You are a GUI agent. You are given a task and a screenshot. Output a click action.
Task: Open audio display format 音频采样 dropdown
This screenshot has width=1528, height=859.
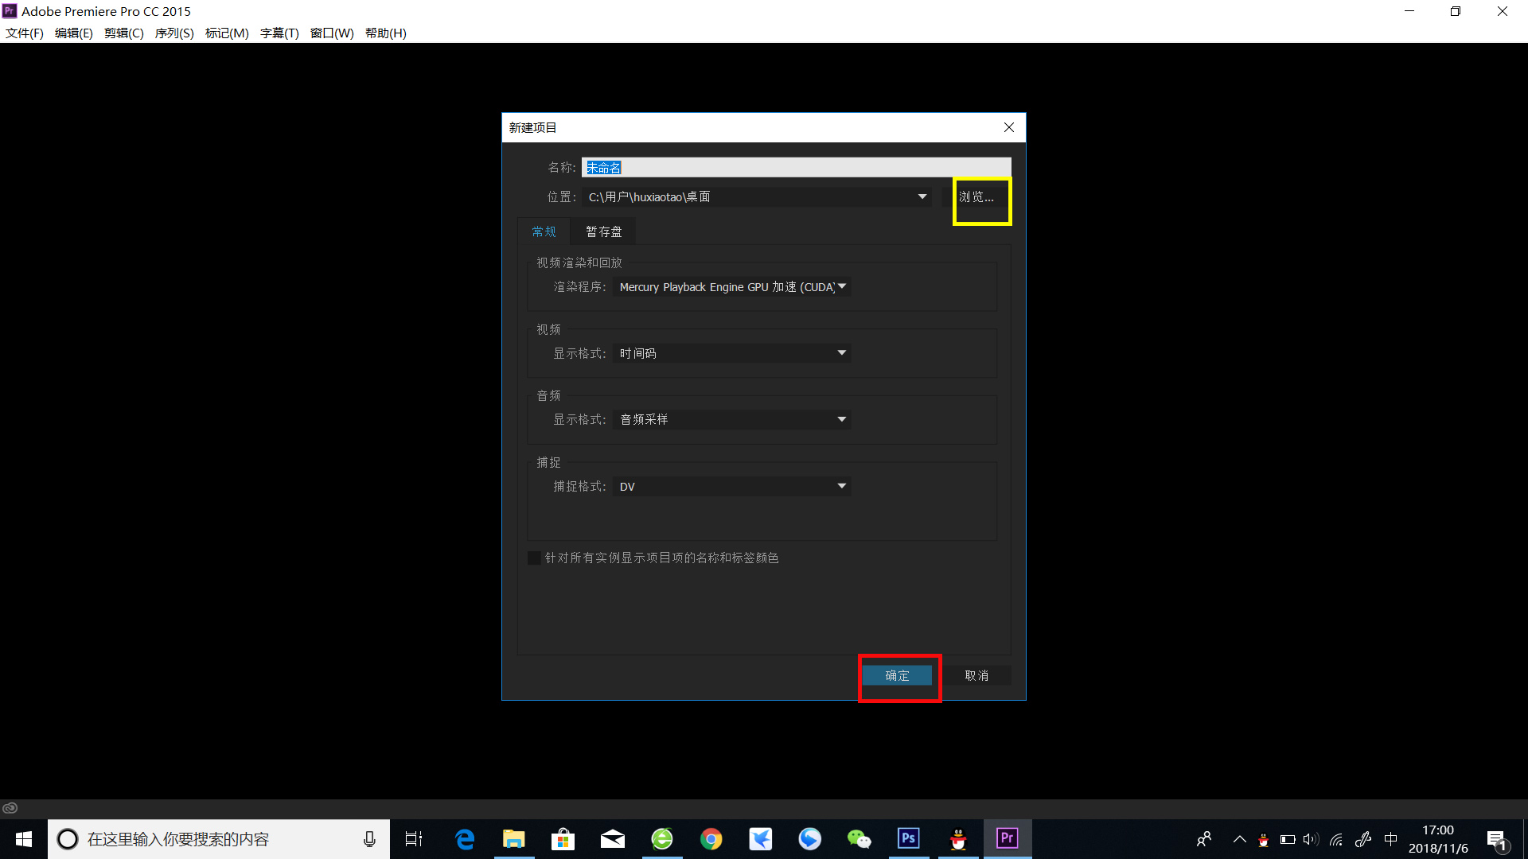coord(732,419)
